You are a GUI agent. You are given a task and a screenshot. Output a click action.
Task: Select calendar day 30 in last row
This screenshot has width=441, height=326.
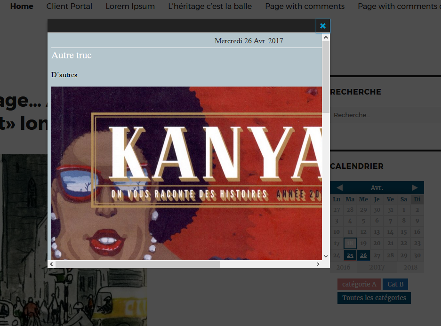click(417, 255)
